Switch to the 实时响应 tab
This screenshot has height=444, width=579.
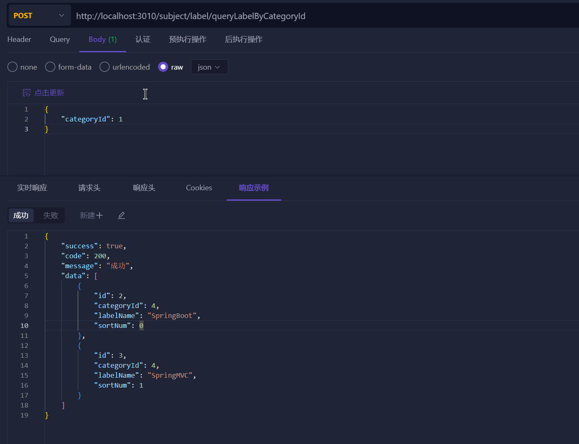coord(32,188)
